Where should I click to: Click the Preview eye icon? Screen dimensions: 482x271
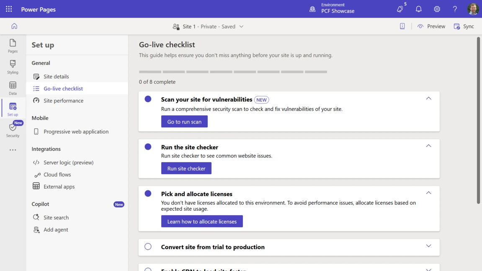[420, 26]
